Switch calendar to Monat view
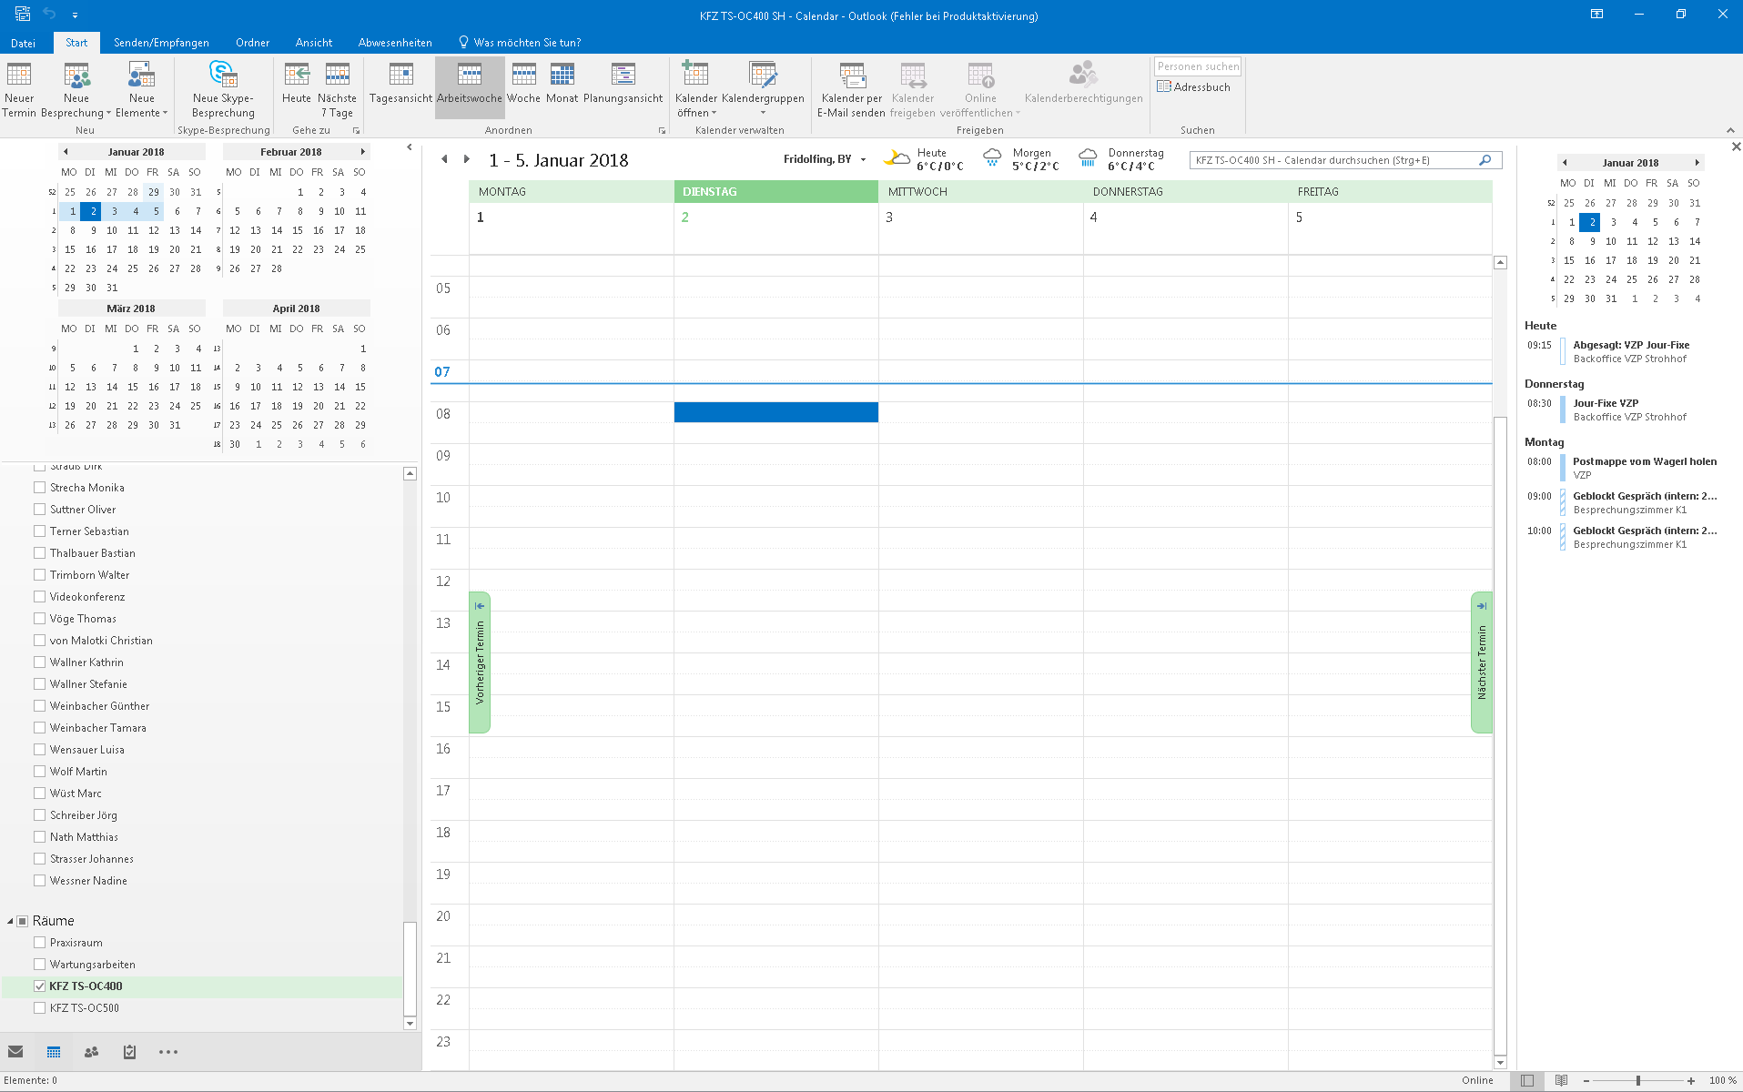Image resolution: width=1743 pixels, height=1092 pixels. (x=562, y=83)
